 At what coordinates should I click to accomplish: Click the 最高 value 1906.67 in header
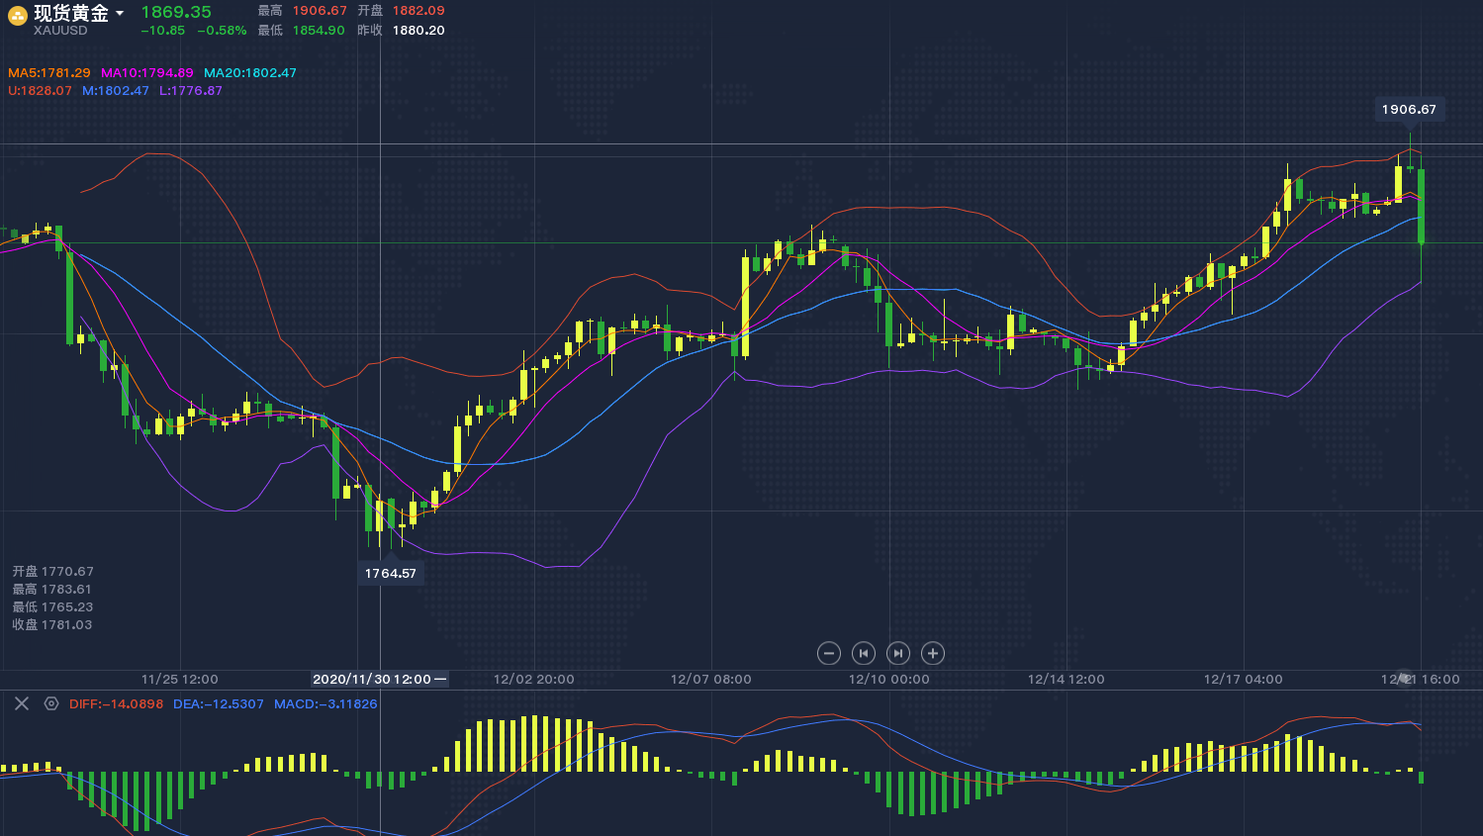(x=320, y=11)
